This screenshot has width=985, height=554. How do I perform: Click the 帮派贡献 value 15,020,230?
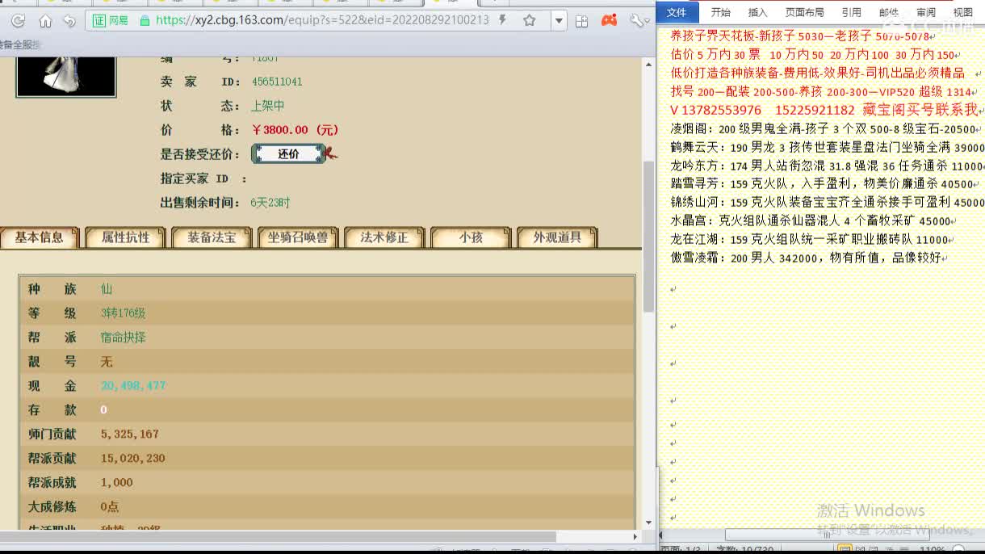tap(133, 459)
